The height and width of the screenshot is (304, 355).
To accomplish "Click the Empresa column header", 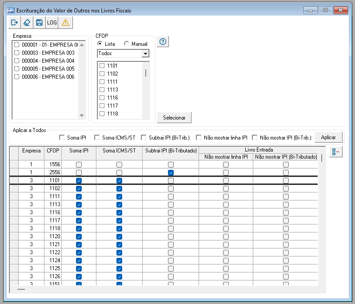I will [x=31, y=153].
